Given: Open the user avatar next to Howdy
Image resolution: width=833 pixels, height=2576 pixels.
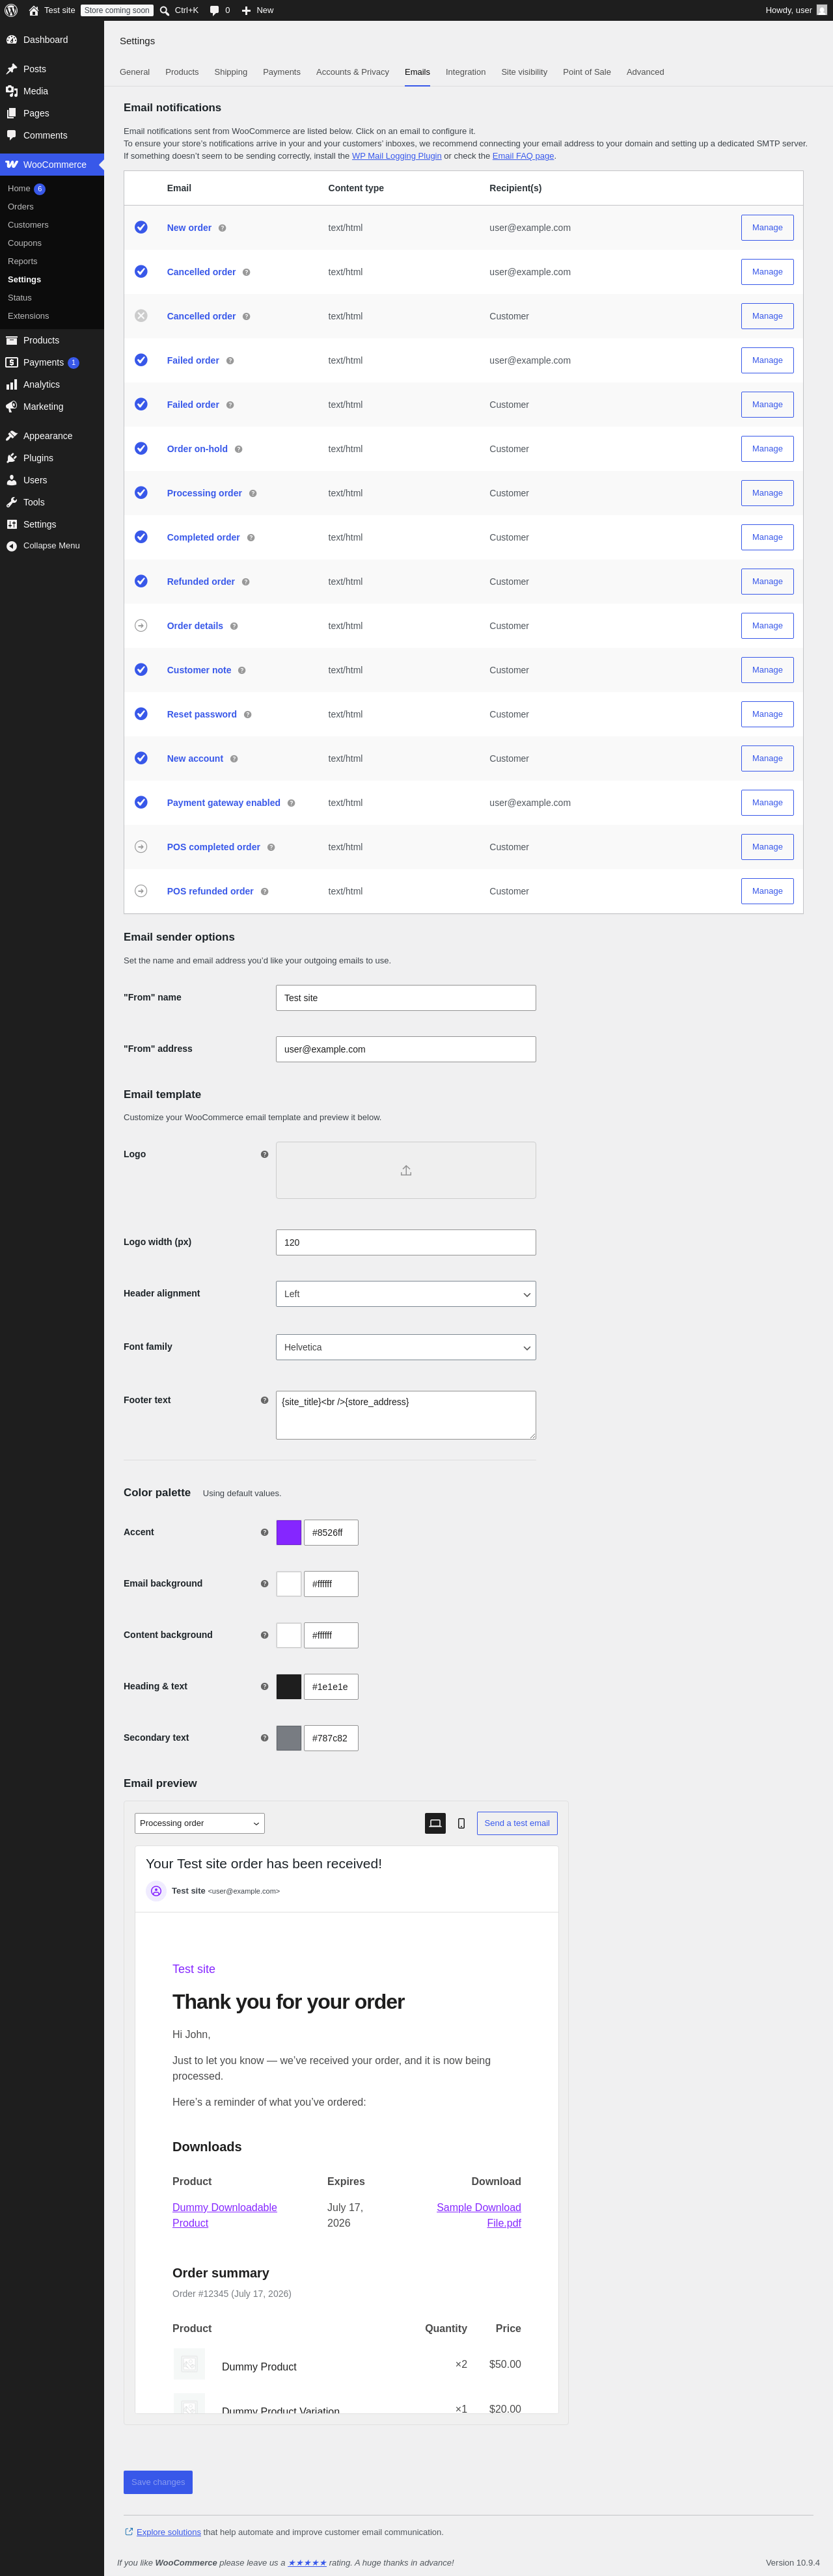Looking at the screenshot, I should click(822, 10).
